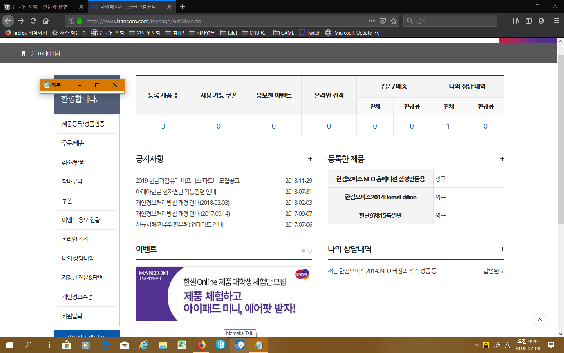This screenshot has width=564, height=353.
Task: Select the first event slide dot
Action: (304, 251)
